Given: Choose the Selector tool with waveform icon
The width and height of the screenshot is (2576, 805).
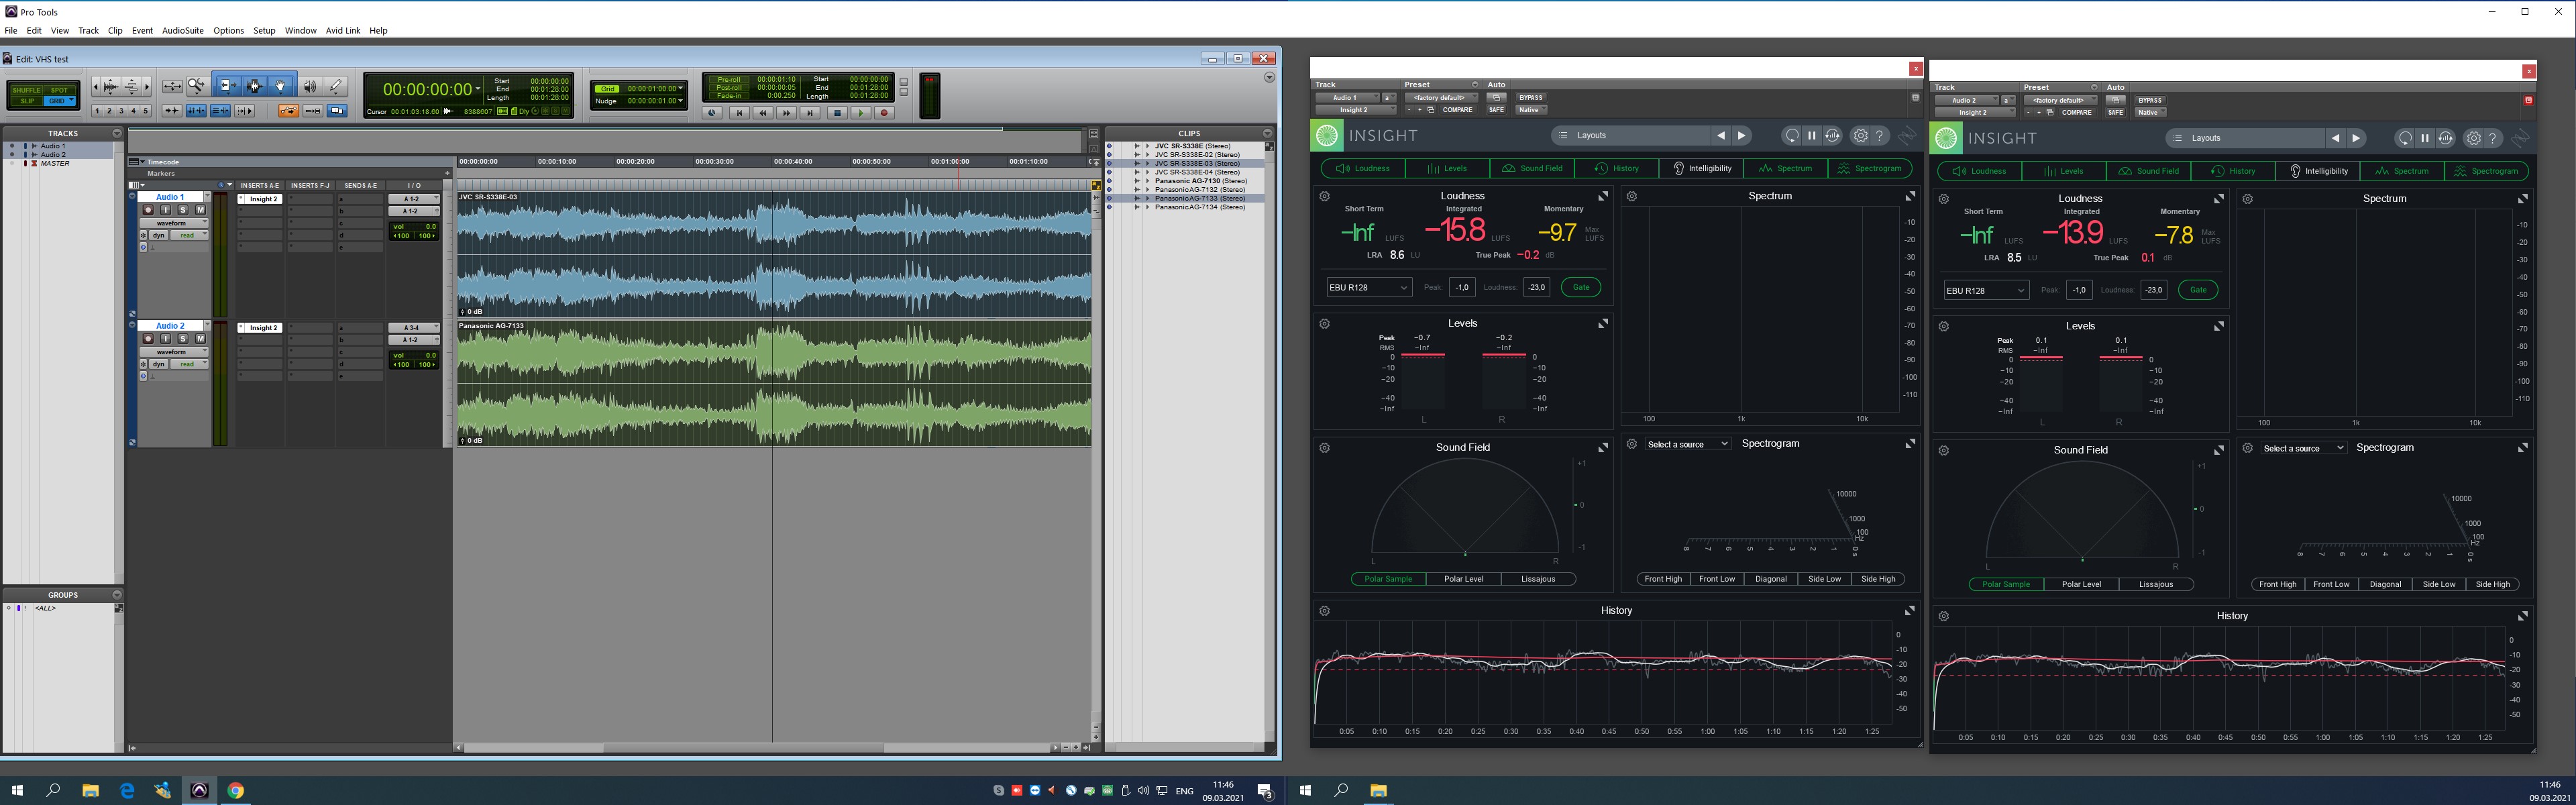Looking at the screenshot, I should click(255, 87).
